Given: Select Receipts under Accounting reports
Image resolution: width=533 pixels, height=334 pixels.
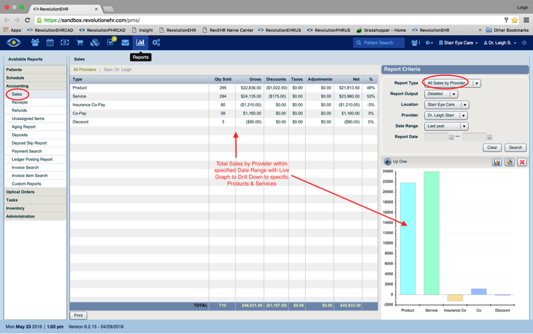Looking at the screenshot, I should click(x=20, y=102).
